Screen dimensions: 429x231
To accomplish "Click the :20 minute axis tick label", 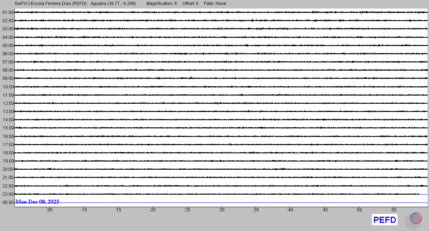I will point(152,210).
